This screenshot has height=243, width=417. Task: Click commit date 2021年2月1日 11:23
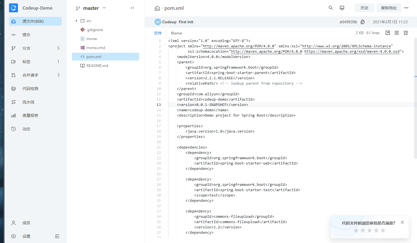390,22
